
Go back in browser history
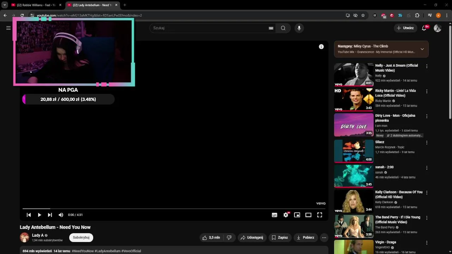click(x=5, y=15)
